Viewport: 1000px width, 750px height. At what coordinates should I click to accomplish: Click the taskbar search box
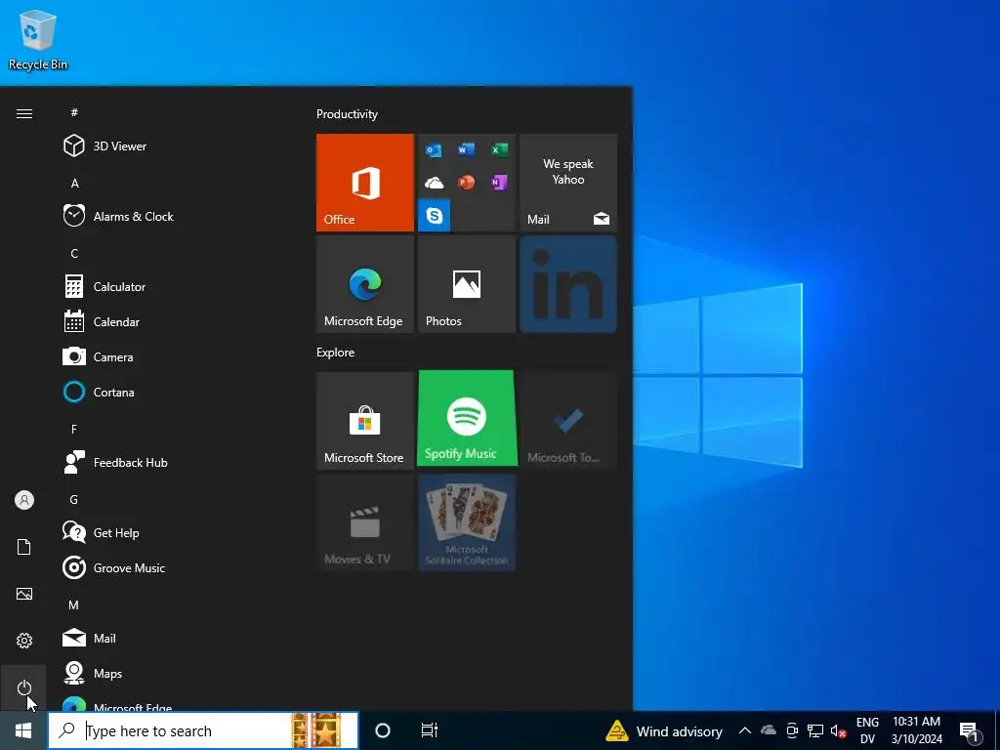(x=203, y=730)
